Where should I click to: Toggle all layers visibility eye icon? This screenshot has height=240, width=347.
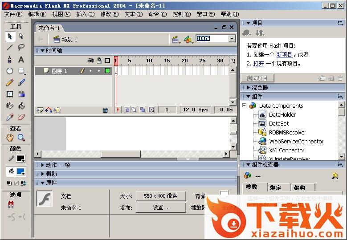click(x=90, y=61)
